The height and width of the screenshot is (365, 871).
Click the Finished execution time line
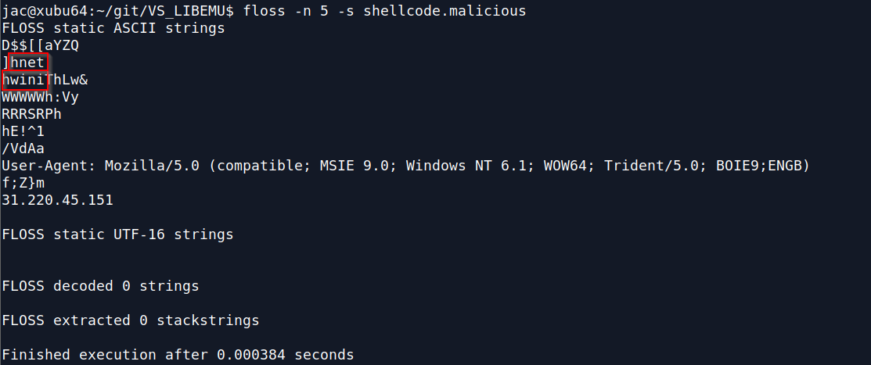pyautogui.click(x=178, y=355)
